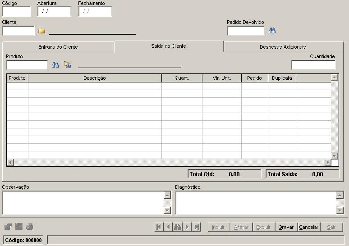This screenshot has width=349, height=246.
Task: Click the Gravar button
Action: 286,227
